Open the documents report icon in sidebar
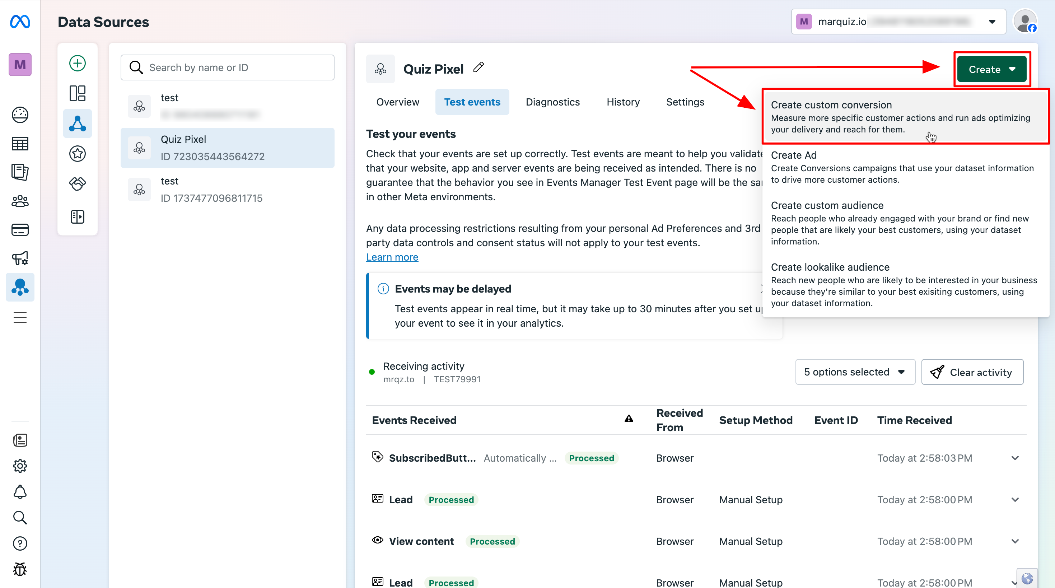Image resolution: width=1055 pixels, height=588 pixels. (x=20, y=172)
